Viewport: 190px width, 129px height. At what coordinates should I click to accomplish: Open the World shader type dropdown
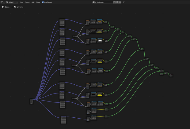(12, 2)
